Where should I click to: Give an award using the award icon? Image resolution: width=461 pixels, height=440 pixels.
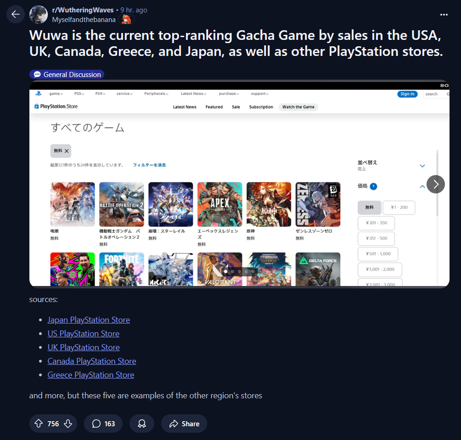(x=142, y=423)
